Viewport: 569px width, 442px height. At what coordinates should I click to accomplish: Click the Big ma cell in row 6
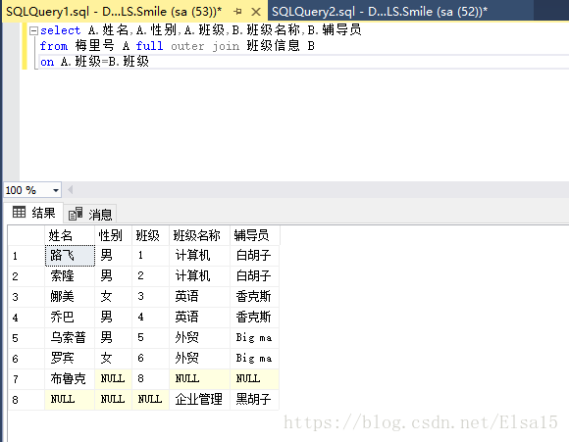tap(255, 359)
